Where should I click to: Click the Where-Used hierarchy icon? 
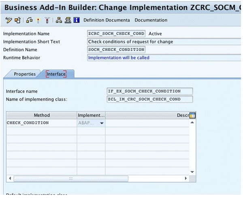point(59,20)
